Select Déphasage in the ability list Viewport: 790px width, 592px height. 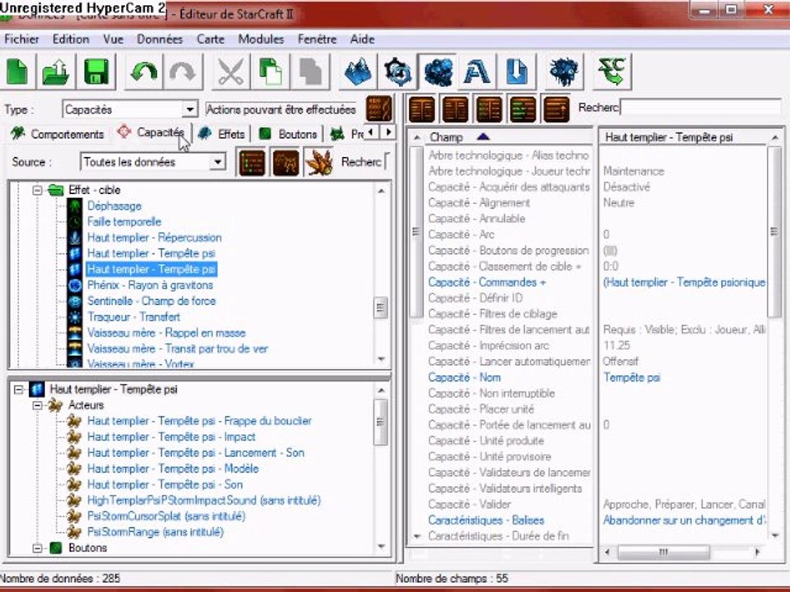(x=114, y=206)
